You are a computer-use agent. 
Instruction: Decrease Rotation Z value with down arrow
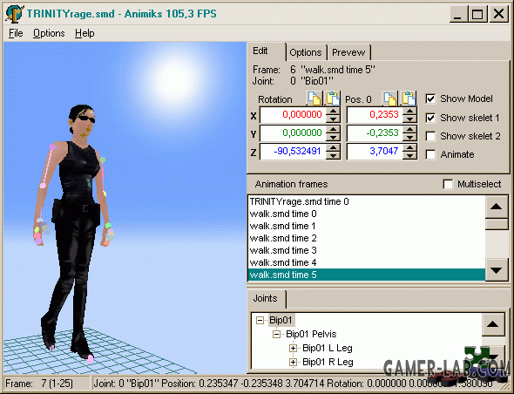point(334,155)
